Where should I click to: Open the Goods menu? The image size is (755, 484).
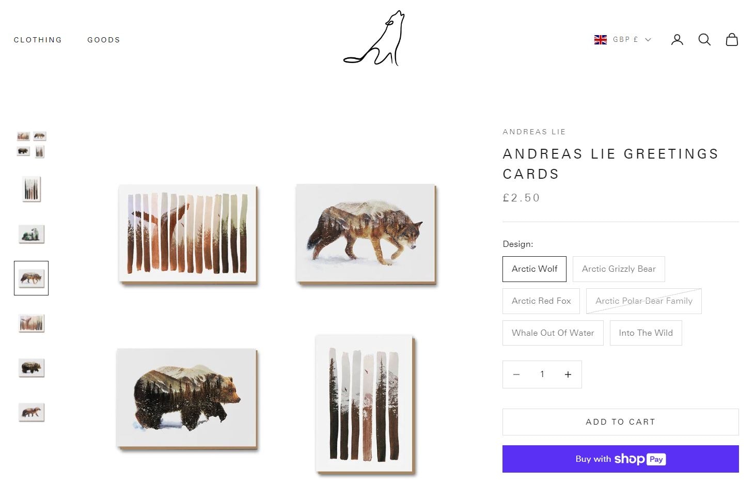click(104, 40)
